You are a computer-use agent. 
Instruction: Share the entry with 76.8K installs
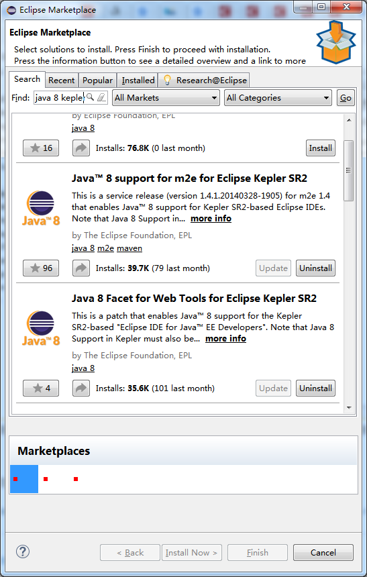(81, 148)
